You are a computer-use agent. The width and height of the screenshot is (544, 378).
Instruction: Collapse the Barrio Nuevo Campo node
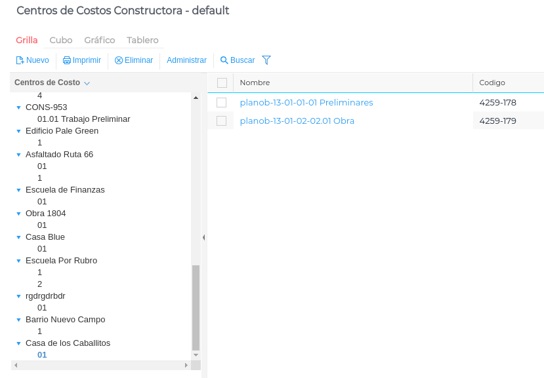tap(19, 320)
